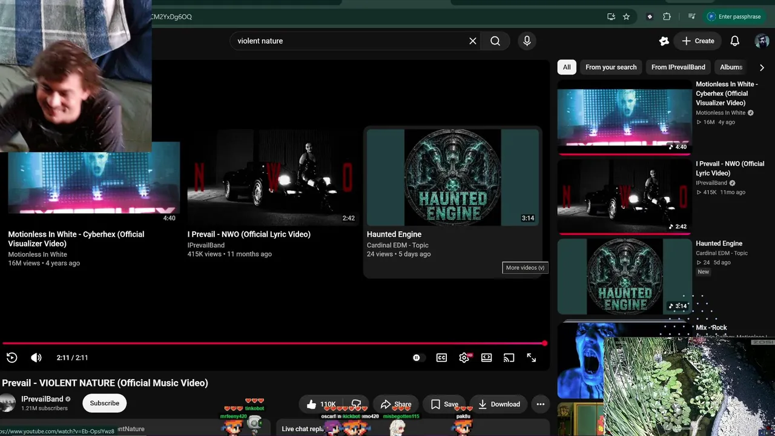This screenshot has width=775, height=436.
Task: Open the Haunted Engine end-screen thumbnail
Action: point(452,177)
